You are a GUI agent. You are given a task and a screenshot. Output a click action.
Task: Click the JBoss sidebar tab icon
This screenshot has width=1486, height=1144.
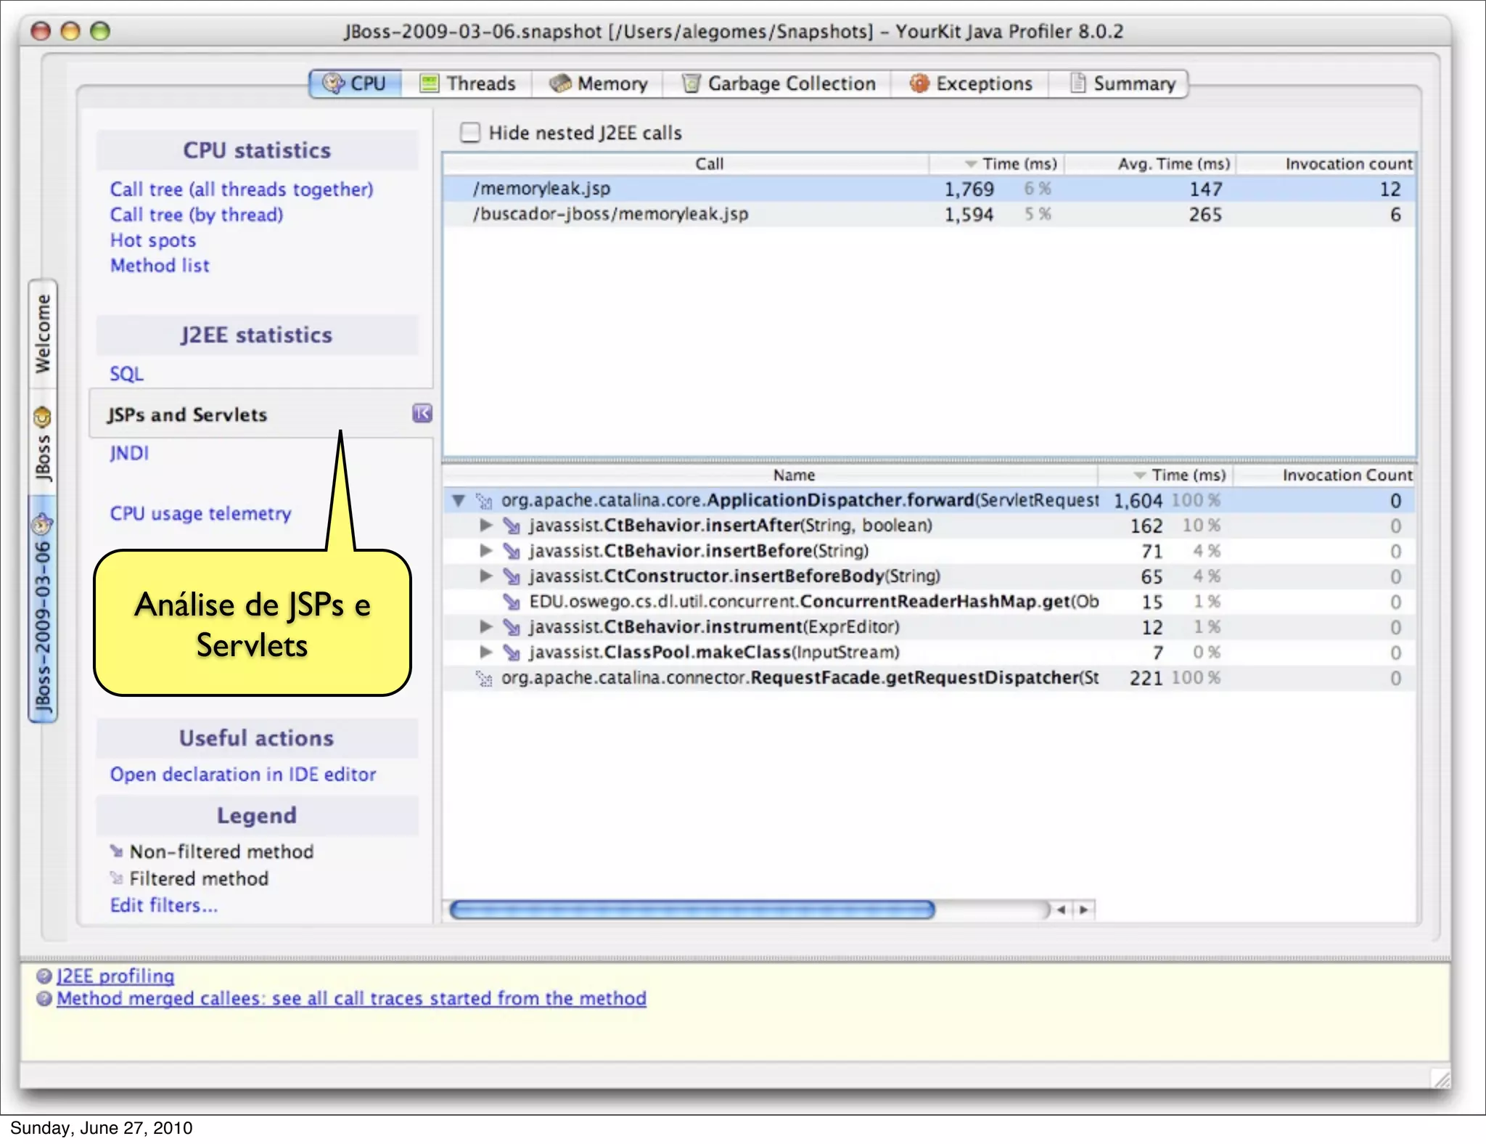point(43,417)
